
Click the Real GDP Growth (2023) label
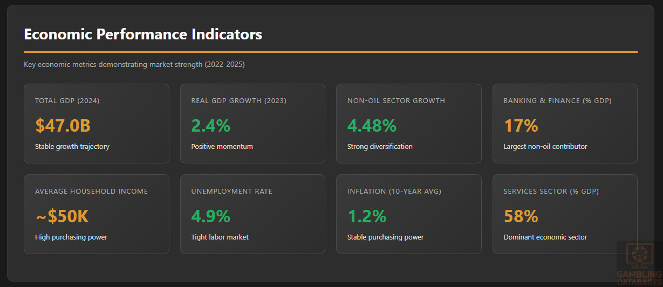238,101
